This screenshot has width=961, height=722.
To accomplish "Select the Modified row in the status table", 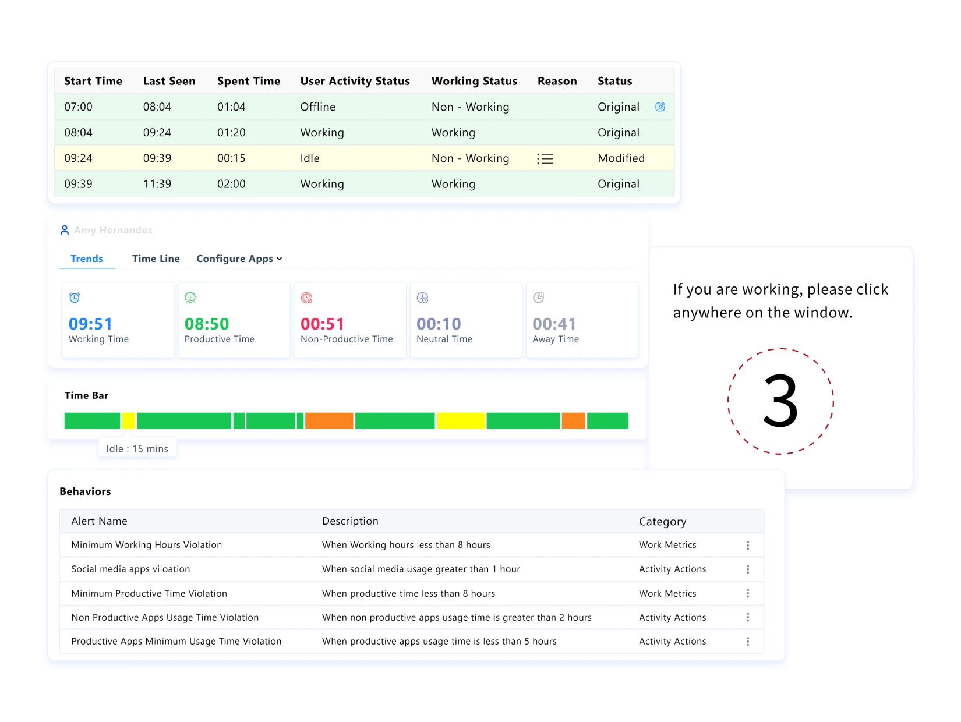I will click(349, 158).
